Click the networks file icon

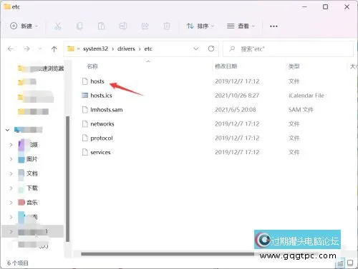tap(84, 124)
